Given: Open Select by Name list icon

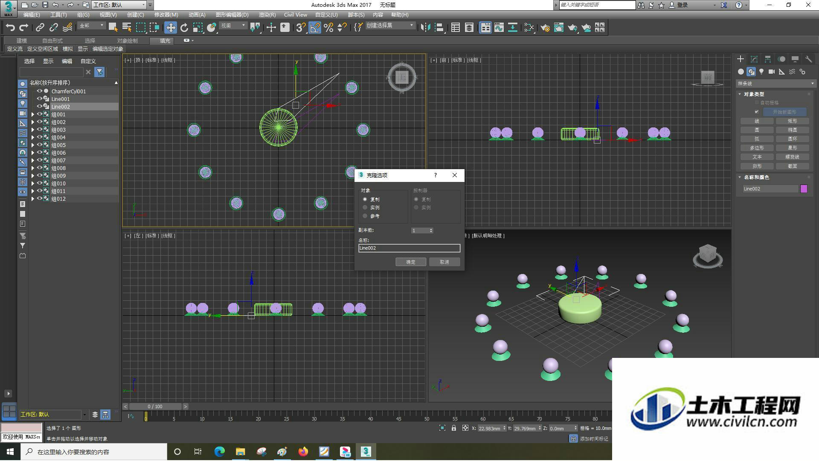Looking at the screenshot, I should point(127,28).
